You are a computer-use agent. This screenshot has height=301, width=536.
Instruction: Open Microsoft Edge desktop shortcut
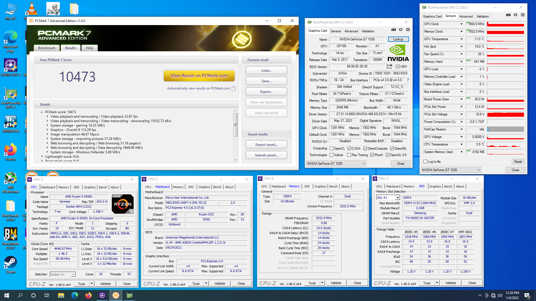10,41
